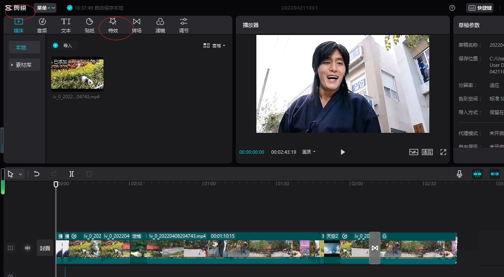The height and width of the screenshot is (277, 504).
Task: Toggle the auto-snap icon above the timeline
Action: tap(477, 174)
